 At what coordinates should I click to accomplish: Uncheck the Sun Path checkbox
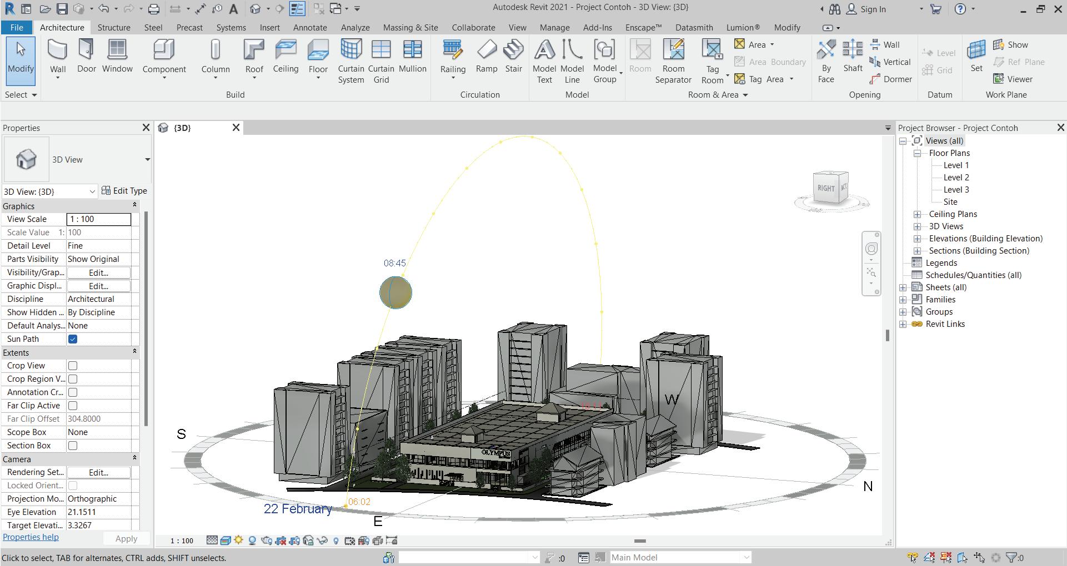pyautogui.click(x=73, y=339)
